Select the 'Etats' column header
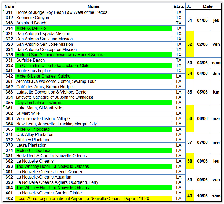This screenshot has height=204, width=224. (x=179, y=7)
